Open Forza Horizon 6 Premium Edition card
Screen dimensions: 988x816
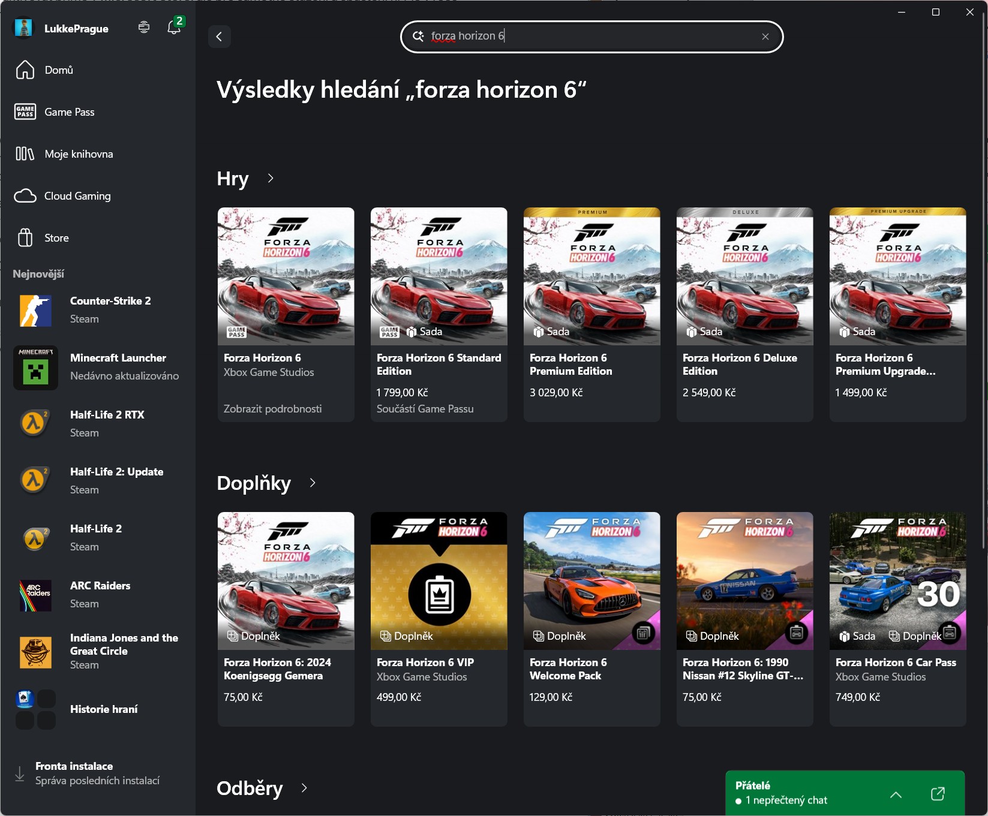[x=592, y=315]
